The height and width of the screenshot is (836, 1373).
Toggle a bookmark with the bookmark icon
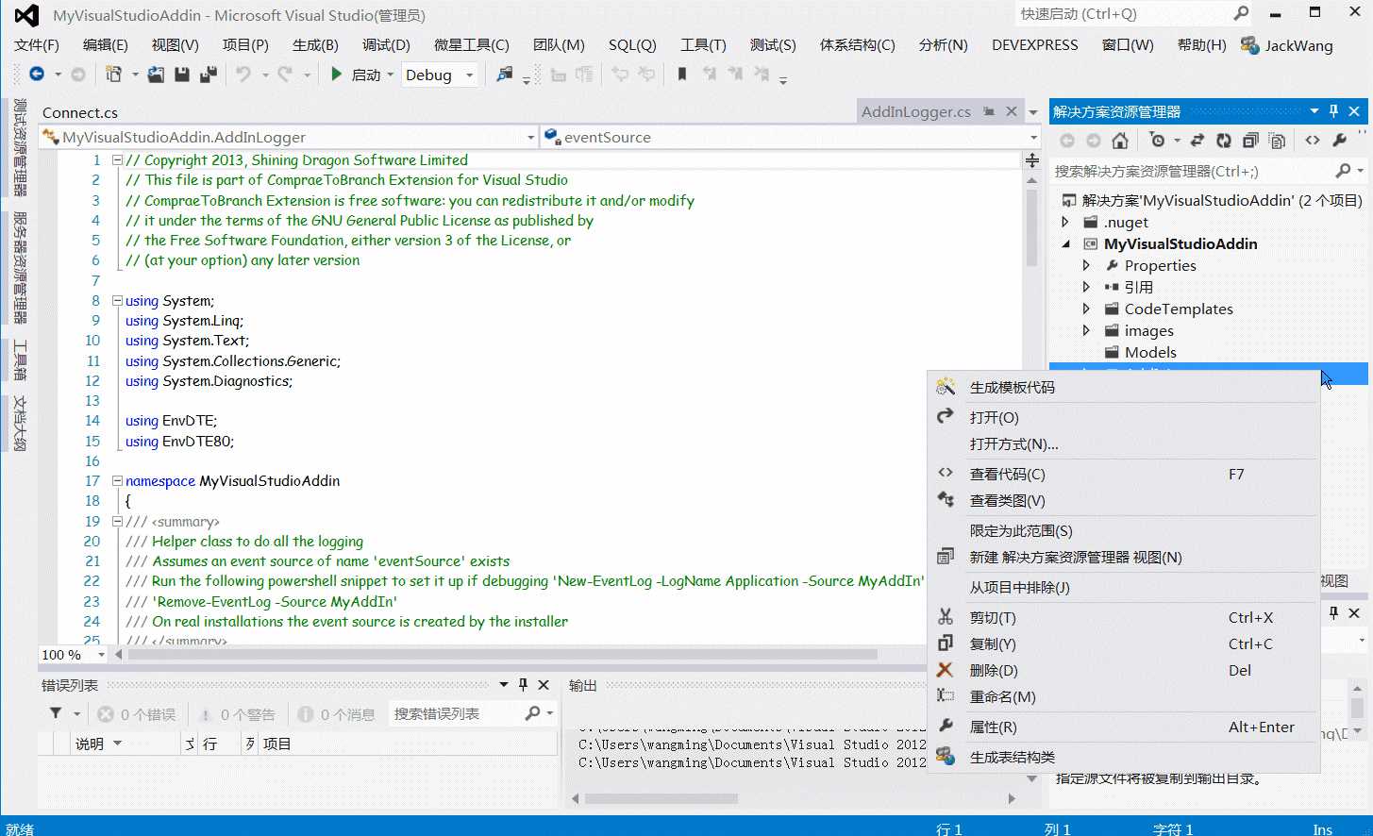pyautogui.click(x=682, y=74)
